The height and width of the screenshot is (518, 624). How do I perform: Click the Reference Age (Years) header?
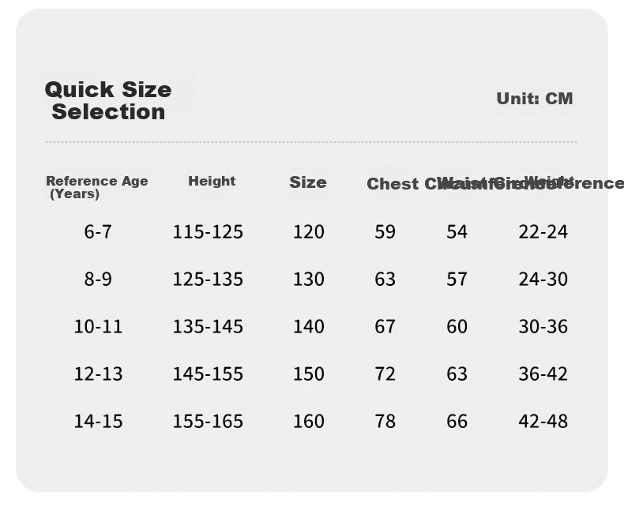[96, 187]
